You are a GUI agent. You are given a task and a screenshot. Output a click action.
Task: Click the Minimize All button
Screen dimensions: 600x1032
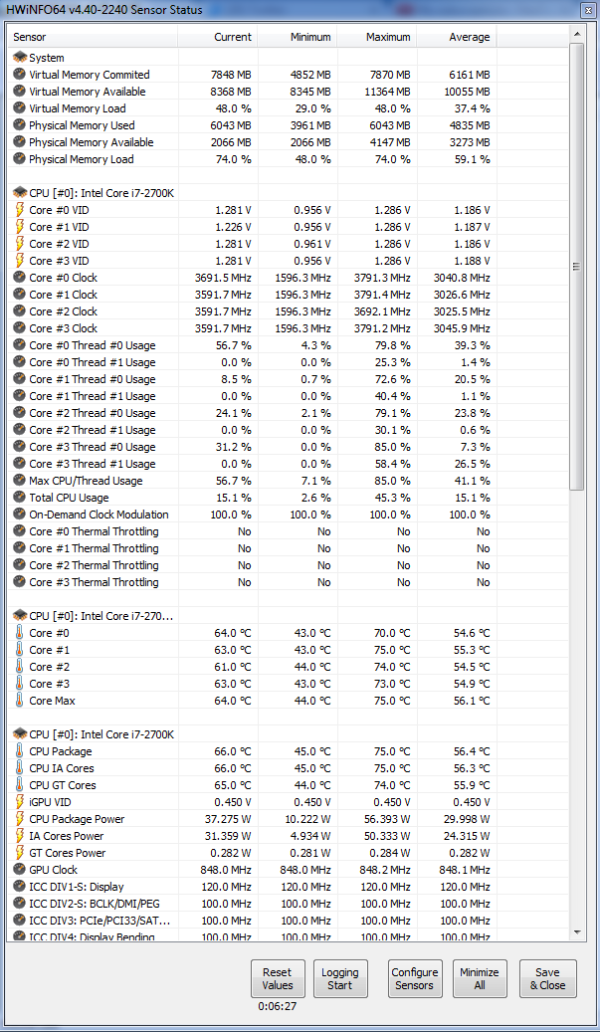(x=480, y=978)
